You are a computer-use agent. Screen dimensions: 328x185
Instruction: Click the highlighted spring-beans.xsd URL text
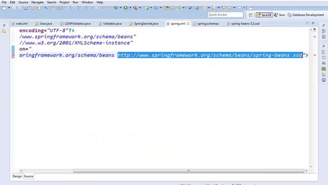[x=210, y=55]
